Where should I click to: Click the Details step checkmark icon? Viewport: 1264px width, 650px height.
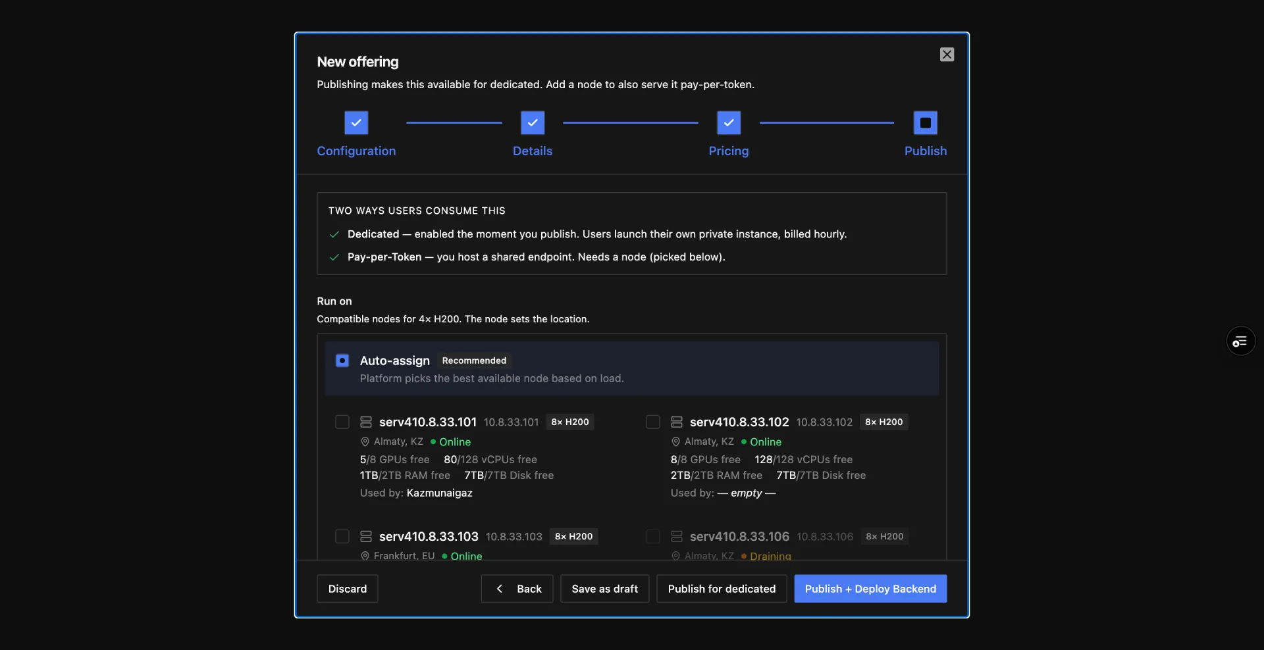tap(533, 123)
